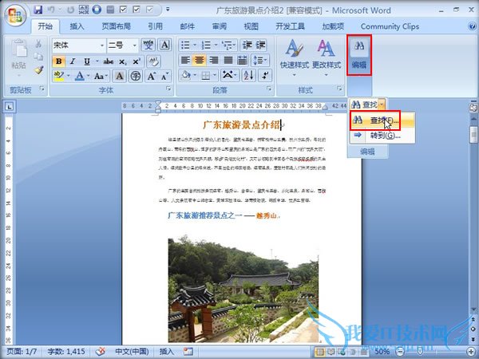Expand the Customize Quick Access Toolbar arrow
This screenshot has height=359, width=479.
[168, 9]
